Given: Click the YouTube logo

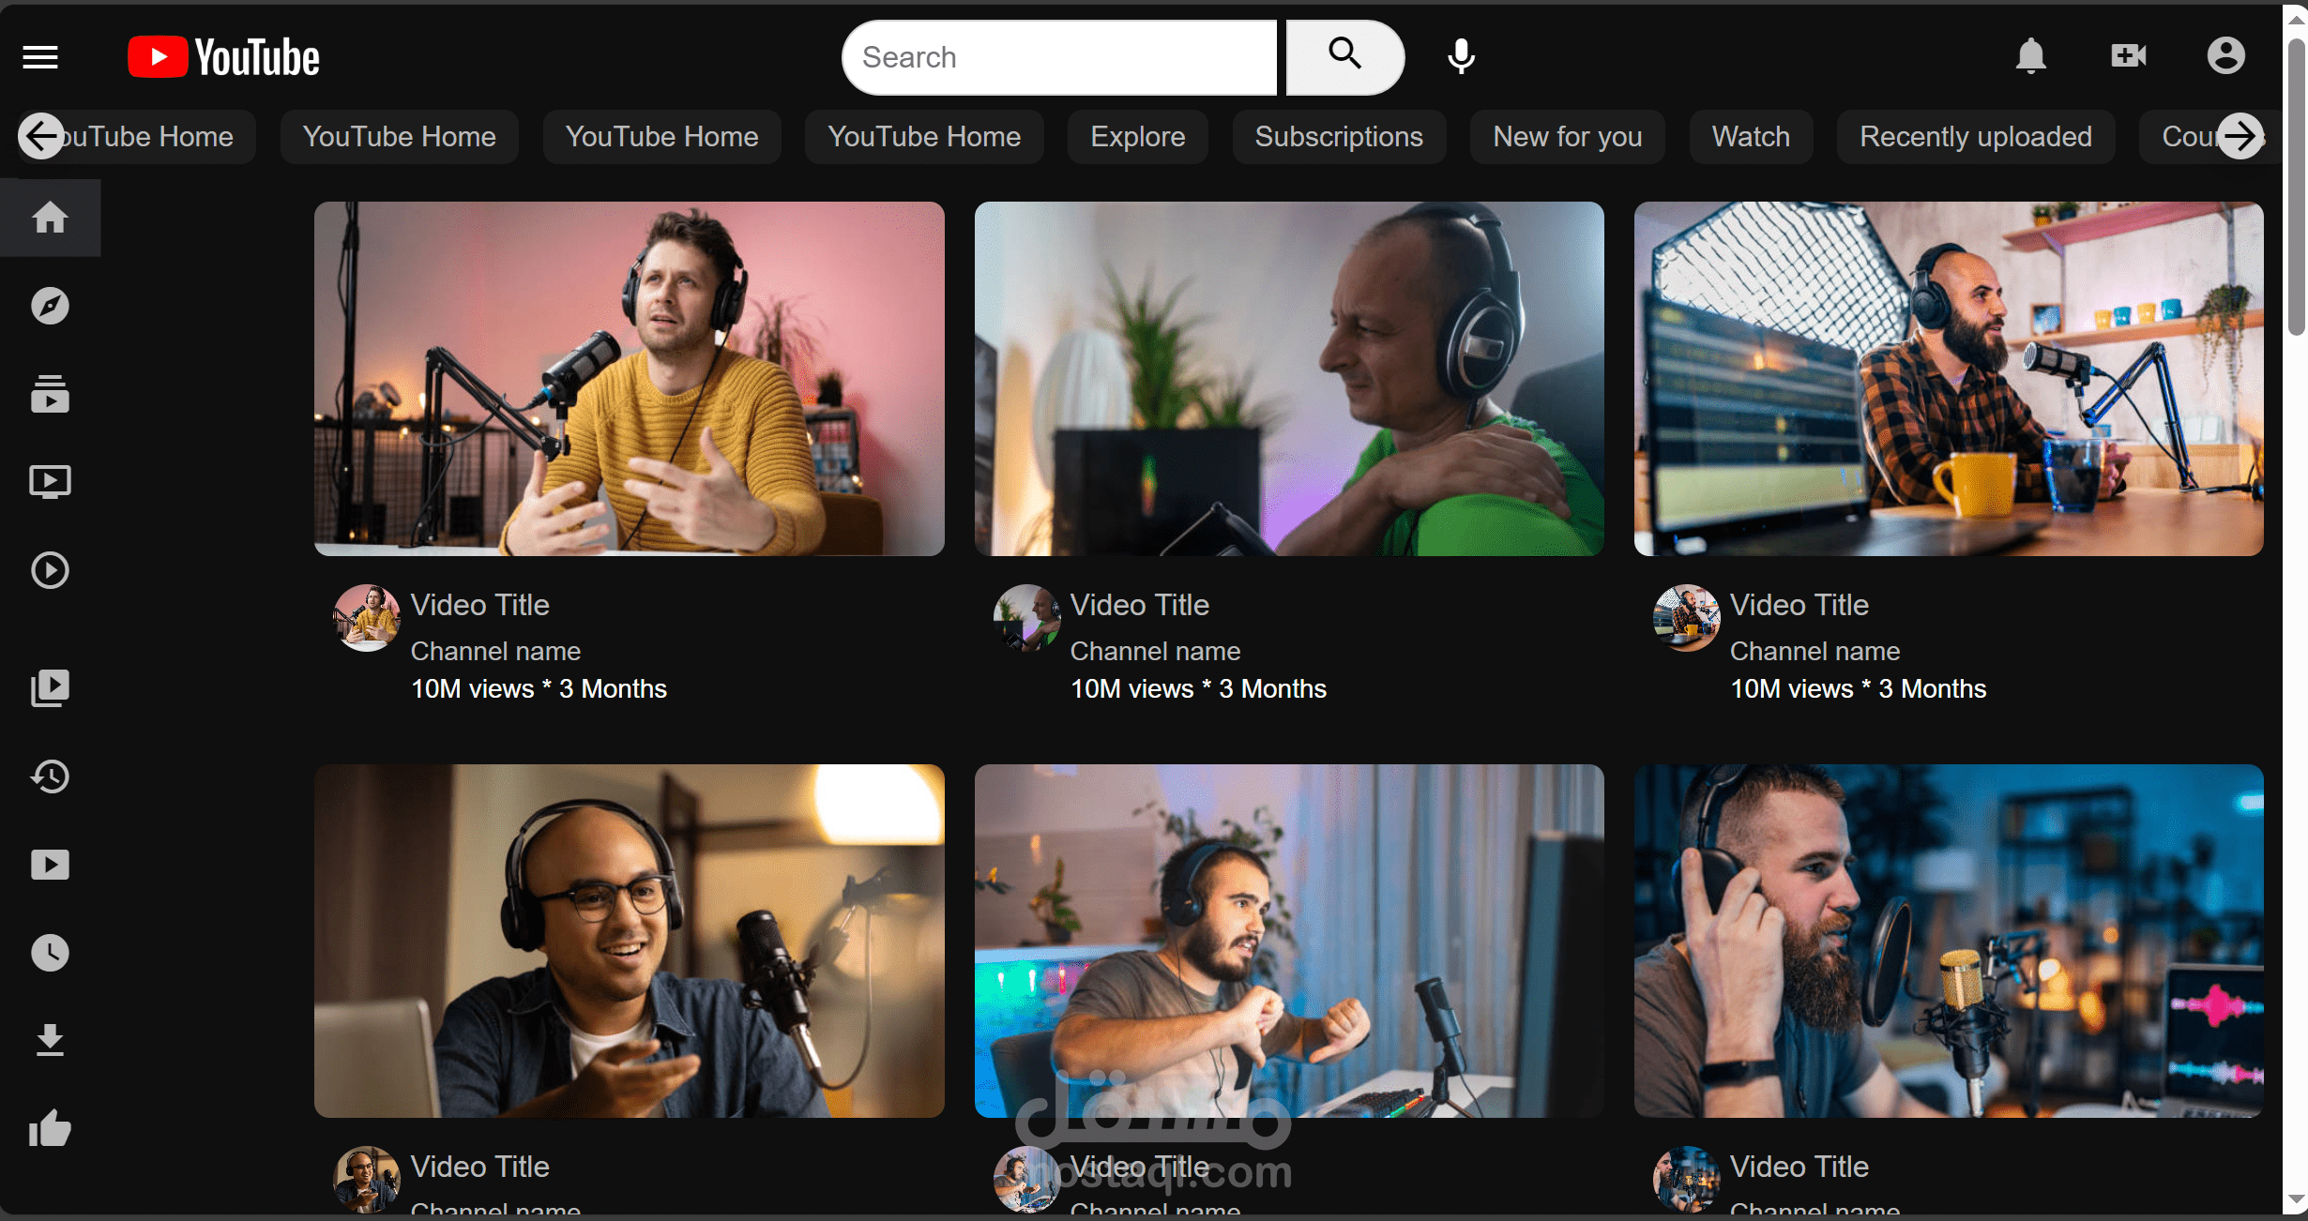Looking at the screenshot, I should pyautogui.click(x=223, y=57).
